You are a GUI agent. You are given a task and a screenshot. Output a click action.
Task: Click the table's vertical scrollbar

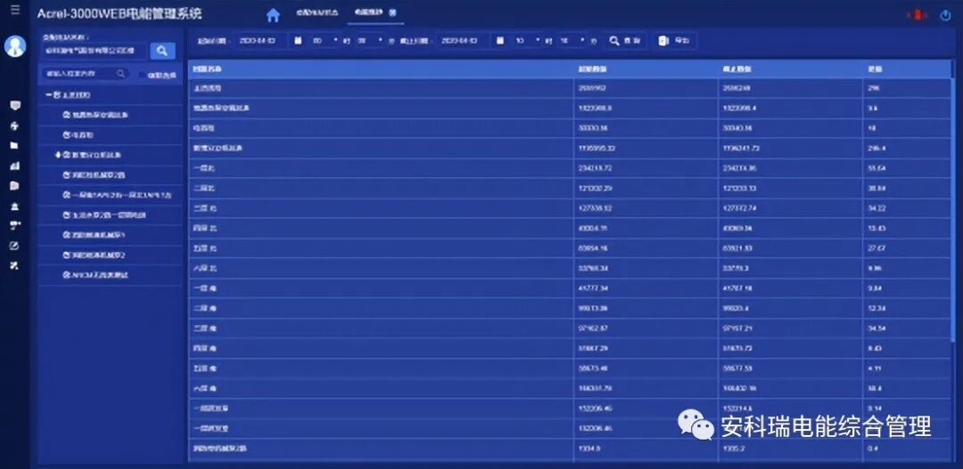952,212
